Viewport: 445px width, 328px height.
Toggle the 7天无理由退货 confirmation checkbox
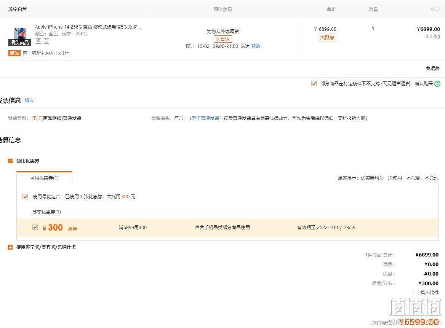(x=314, y=84)
